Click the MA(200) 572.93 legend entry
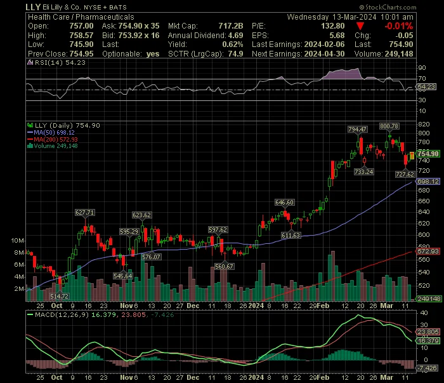The image size is (444, 383). (x=53, y=139)
